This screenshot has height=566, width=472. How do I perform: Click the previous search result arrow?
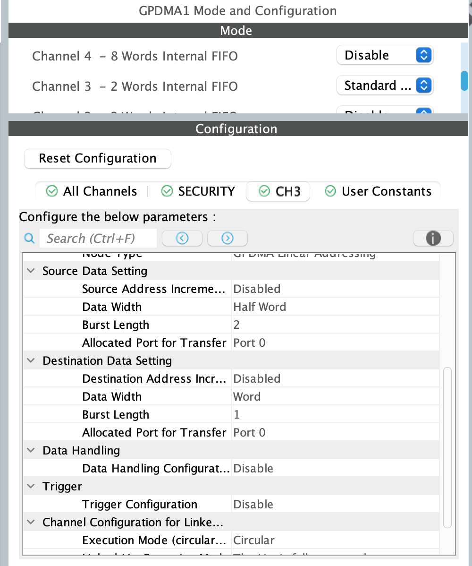(x=182, y=238)
